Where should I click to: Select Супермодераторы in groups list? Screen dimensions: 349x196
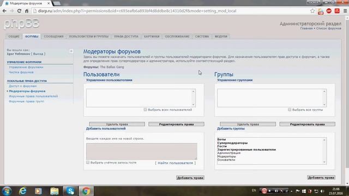point(232,143)
